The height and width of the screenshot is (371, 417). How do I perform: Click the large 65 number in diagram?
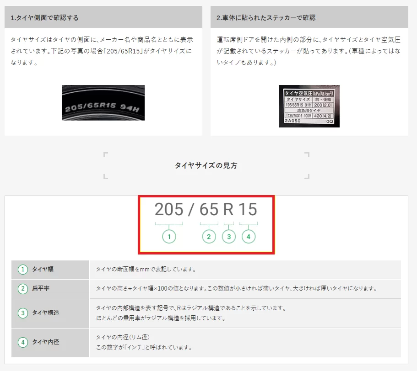pyautogui.click(x=209, y=209)
